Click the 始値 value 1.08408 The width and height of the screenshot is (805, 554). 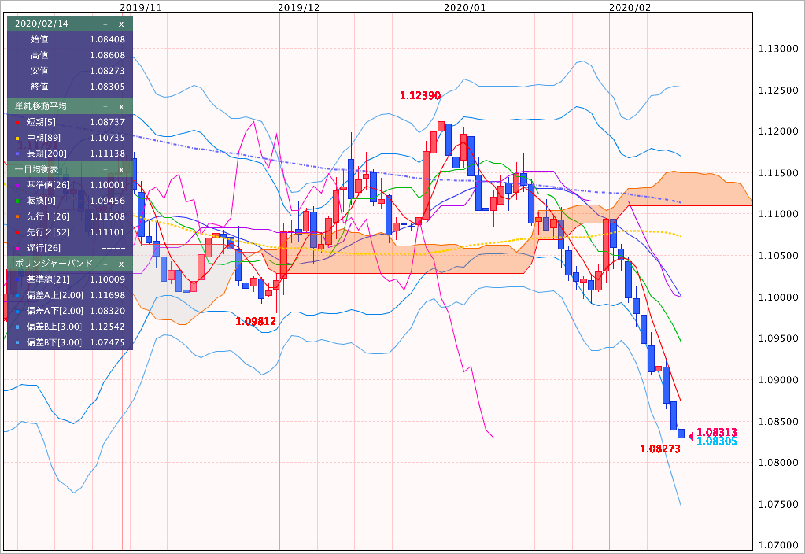tap(107, 40)
